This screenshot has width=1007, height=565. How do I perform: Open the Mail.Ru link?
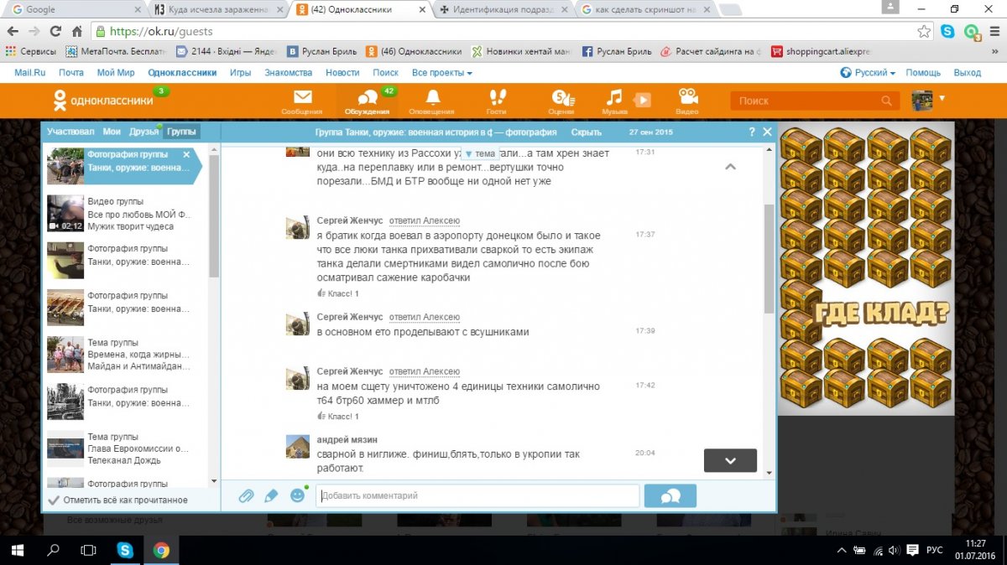[x=30, y=73]
